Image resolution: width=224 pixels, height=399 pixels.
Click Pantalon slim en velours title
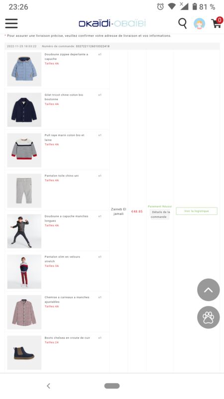pos(62,259)
